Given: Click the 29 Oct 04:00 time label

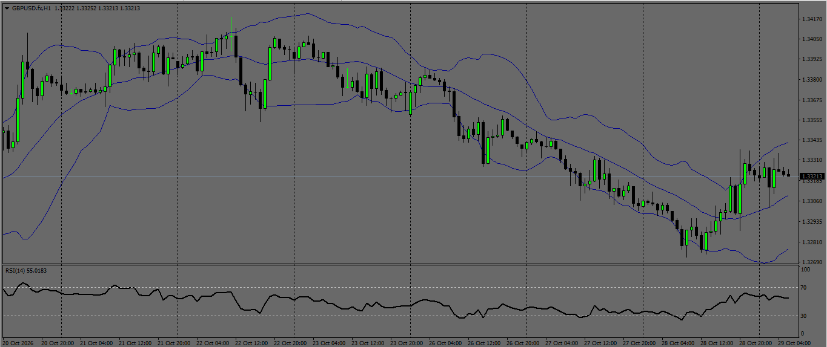Looking at the screenshot, I should tap(794, 343).
